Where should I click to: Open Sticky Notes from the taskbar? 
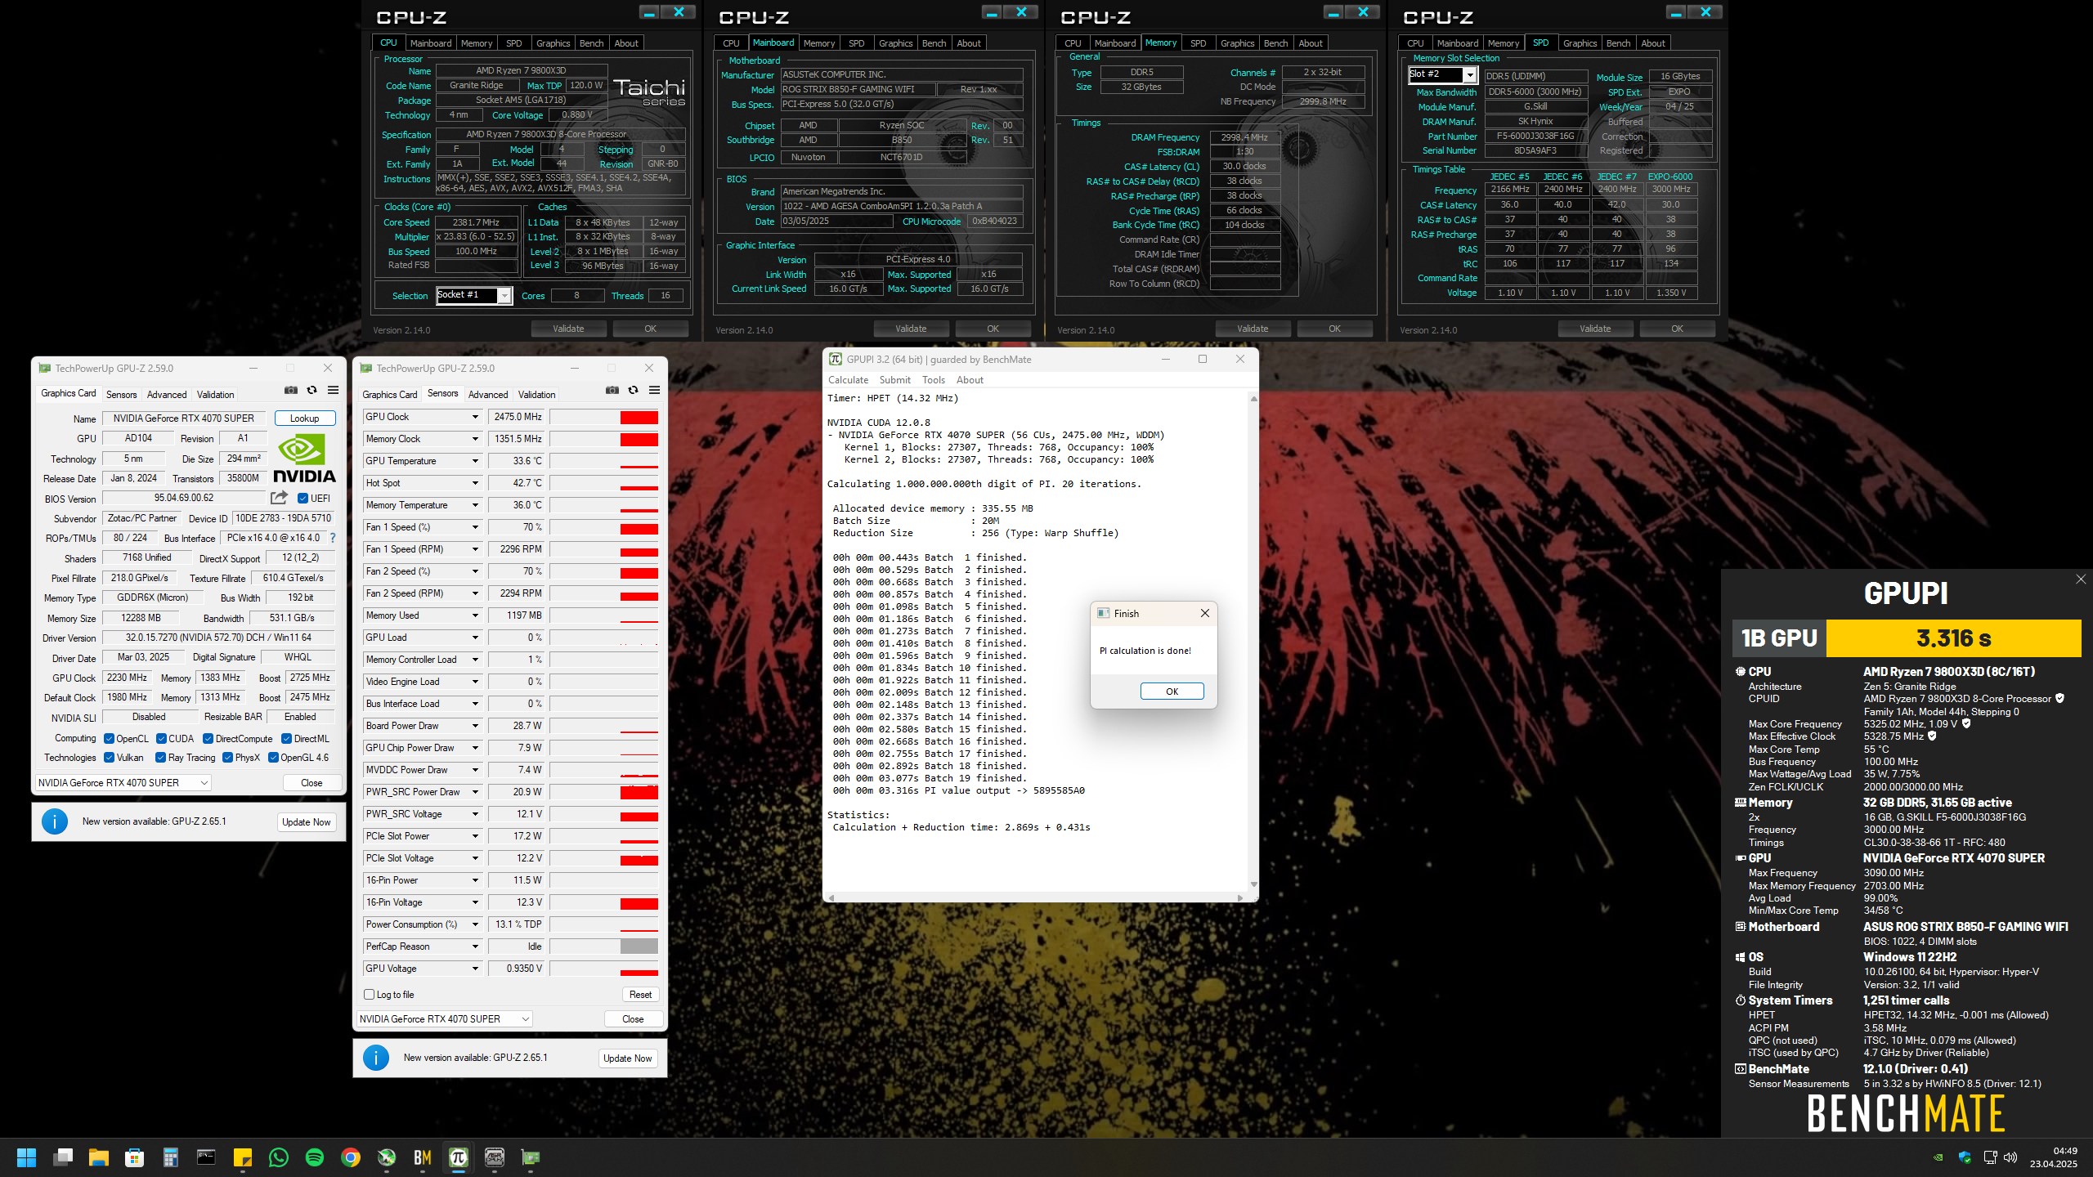pos(243,1157)
